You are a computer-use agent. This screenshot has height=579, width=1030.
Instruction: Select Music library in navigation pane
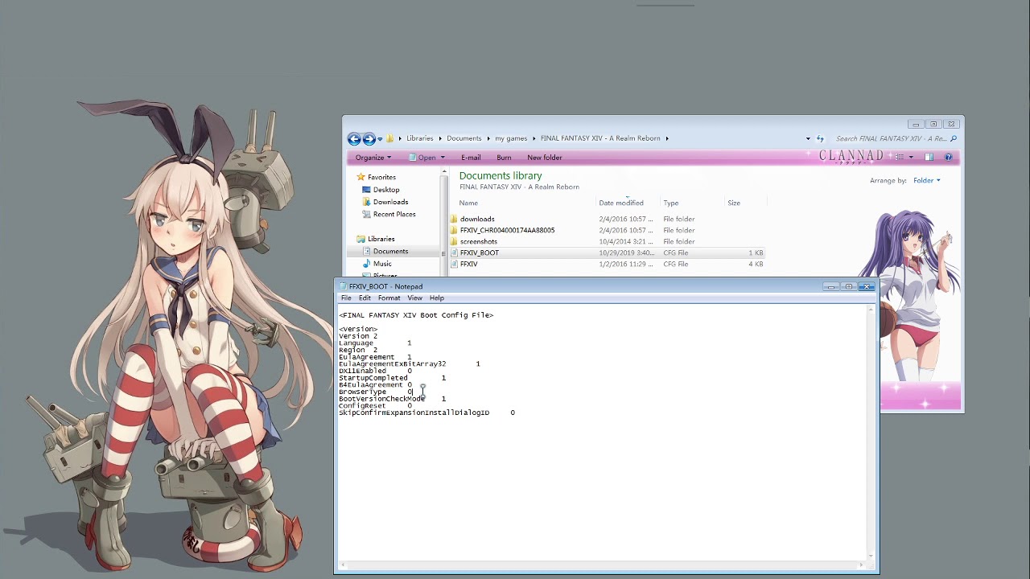[x=382, y=264]
